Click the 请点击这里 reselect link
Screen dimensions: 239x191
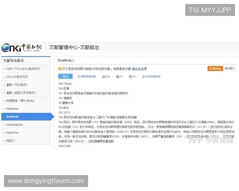point(139,69)
